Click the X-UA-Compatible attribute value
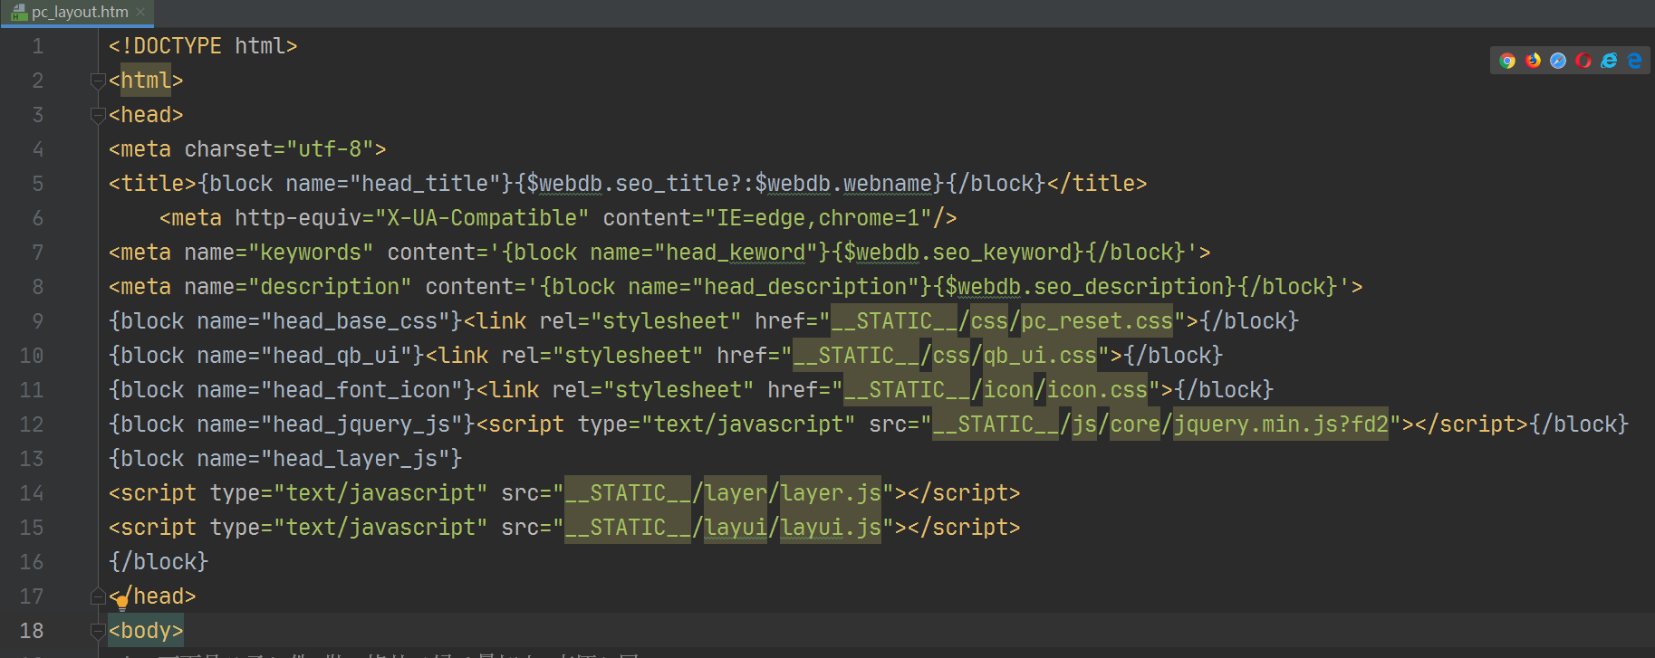Screen dimensions: 1655x658 pos(482,218)
